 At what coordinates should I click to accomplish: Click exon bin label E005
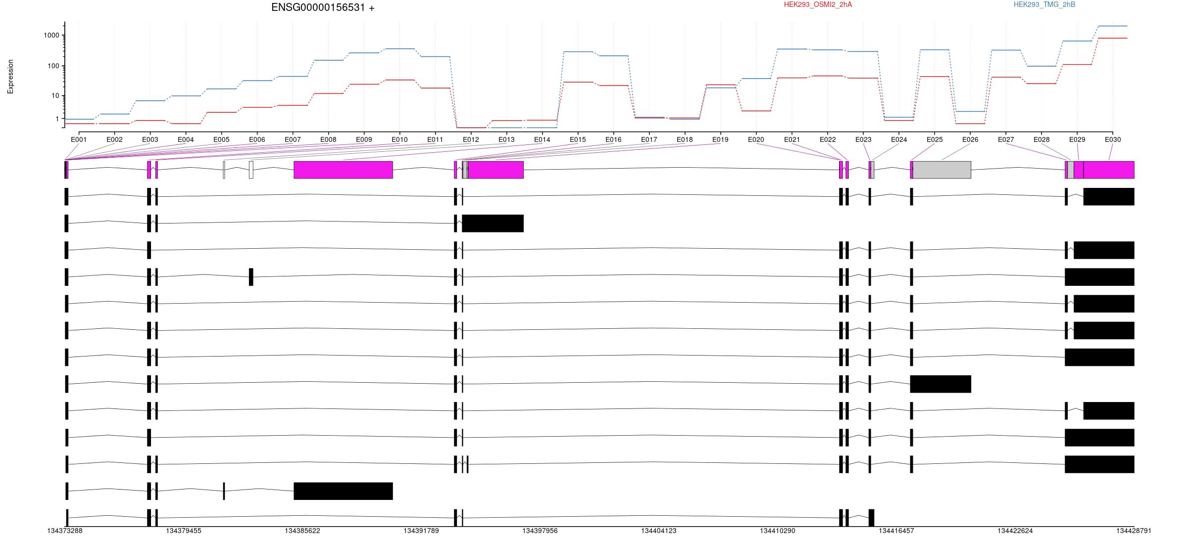click(x=221, y=139)
